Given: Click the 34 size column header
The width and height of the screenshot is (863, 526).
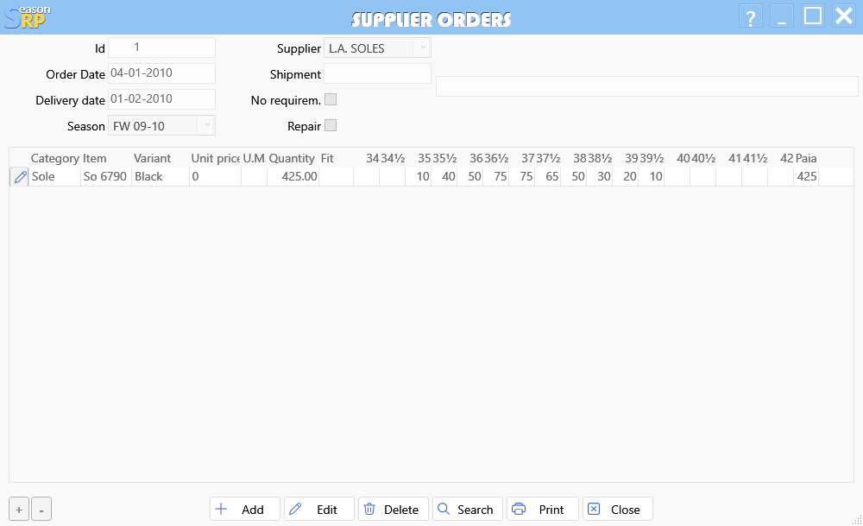Looking at the screenshot, I should coord(373,159).
